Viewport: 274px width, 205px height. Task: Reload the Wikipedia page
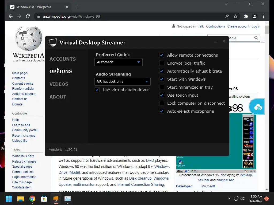28,16
